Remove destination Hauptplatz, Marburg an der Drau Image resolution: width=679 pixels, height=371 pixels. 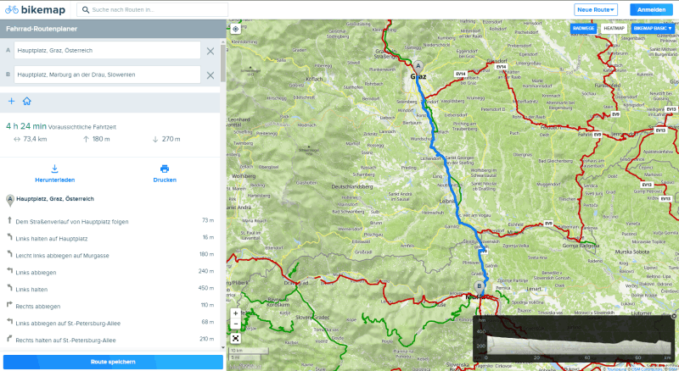pos(210,75)
